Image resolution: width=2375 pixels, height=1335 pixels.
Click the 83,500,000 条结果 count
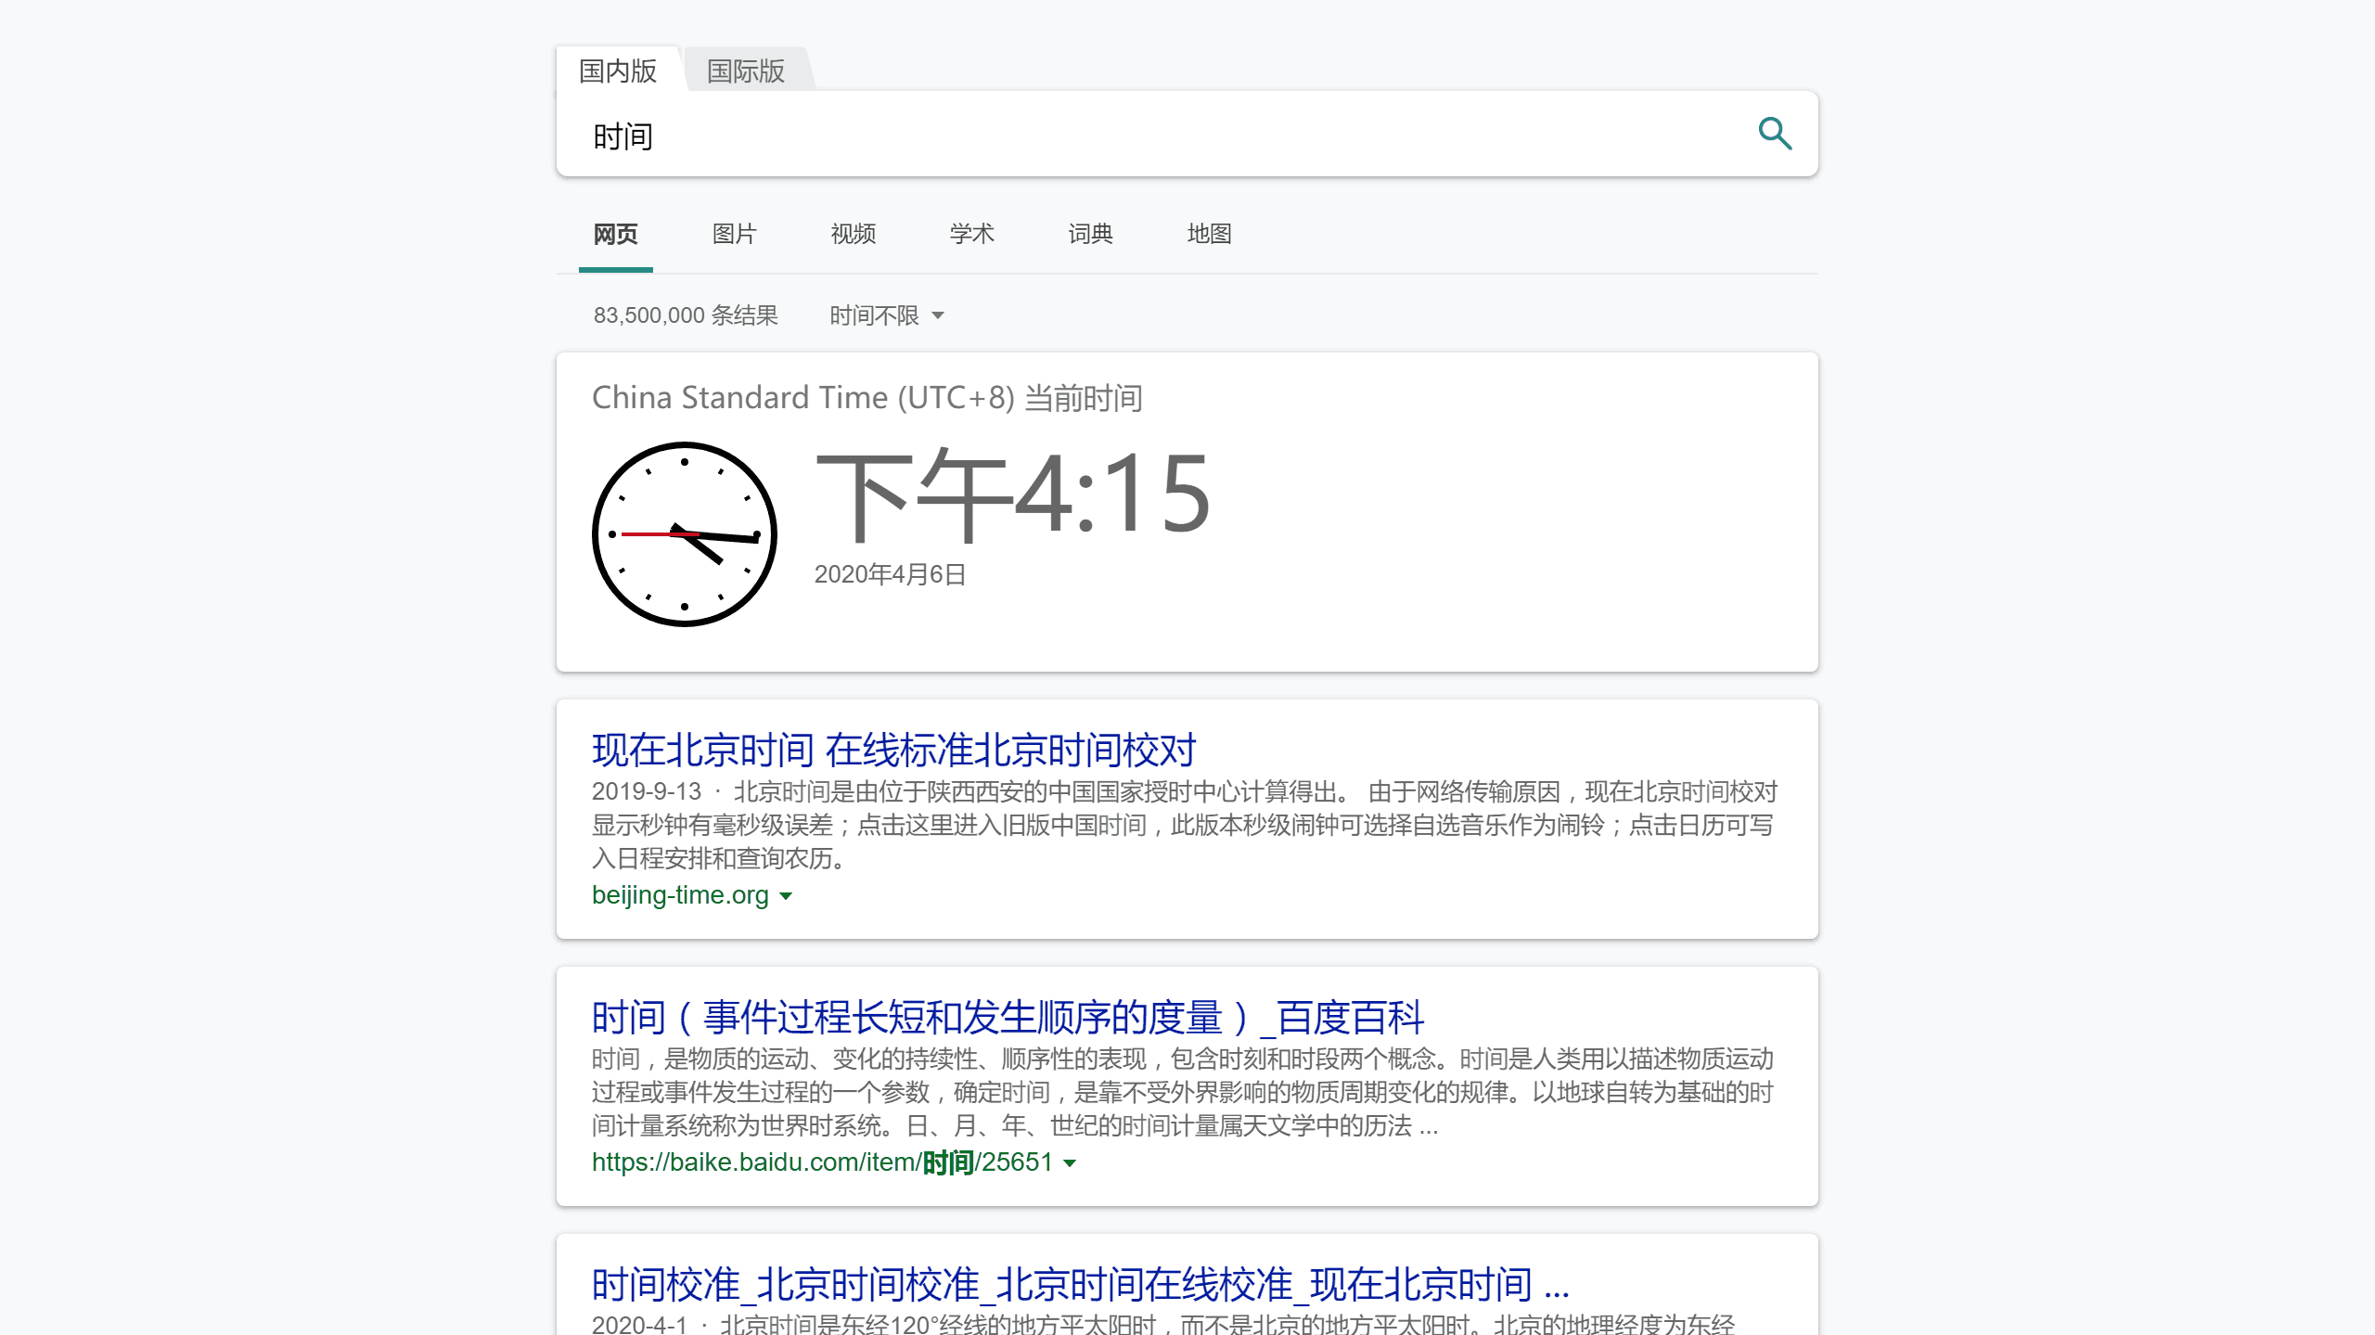coord(686,315)
